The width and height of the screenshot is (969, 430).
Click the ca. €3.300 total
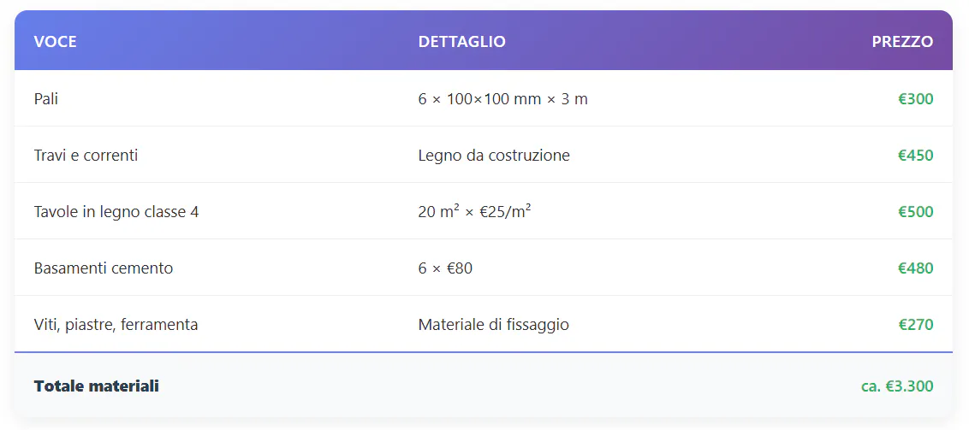click(896, 386)
